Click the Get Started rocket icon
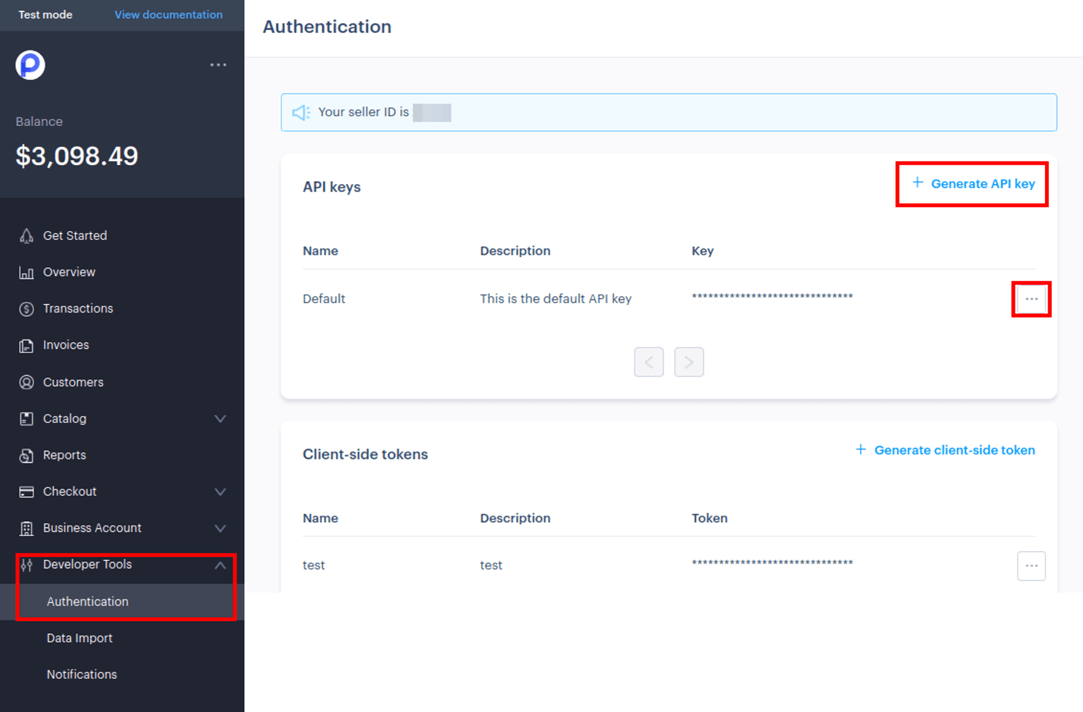 pyautogui.click(x=26, y=236)
